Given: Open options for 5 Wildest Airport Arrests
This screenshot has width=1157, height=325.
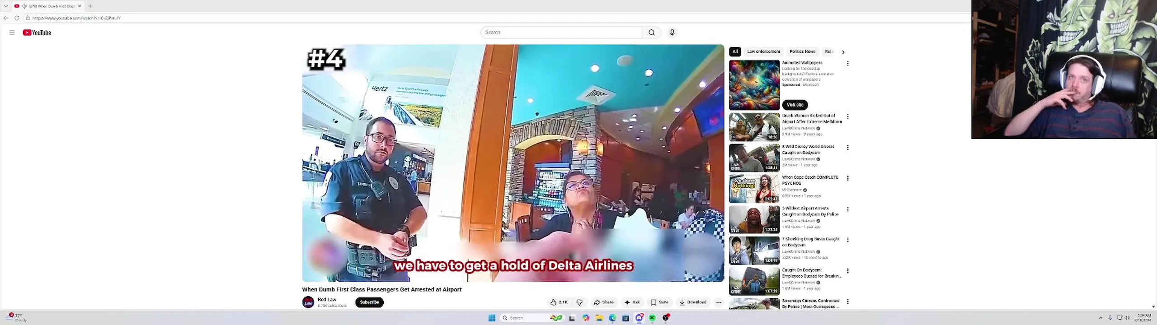Looking at the screenshot, I should [x=847, y=209].
